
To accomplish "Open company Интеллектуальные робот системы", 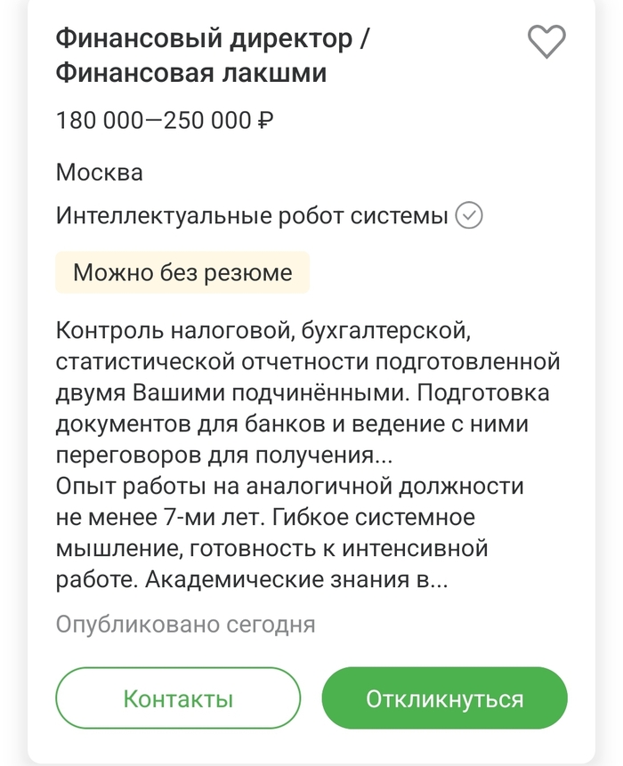I will click(x=251, y=215).
